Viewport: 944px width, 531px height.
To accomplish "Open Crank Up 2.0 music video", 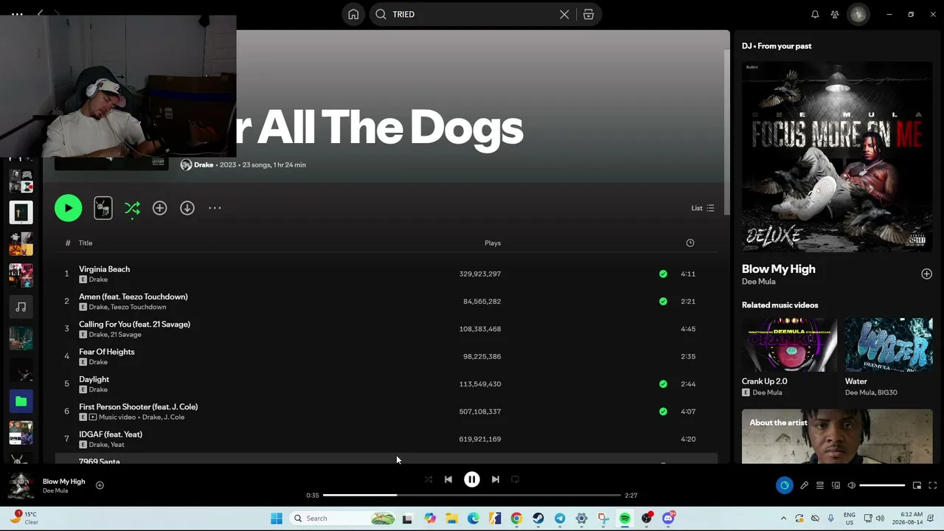I will pos(789,344).
